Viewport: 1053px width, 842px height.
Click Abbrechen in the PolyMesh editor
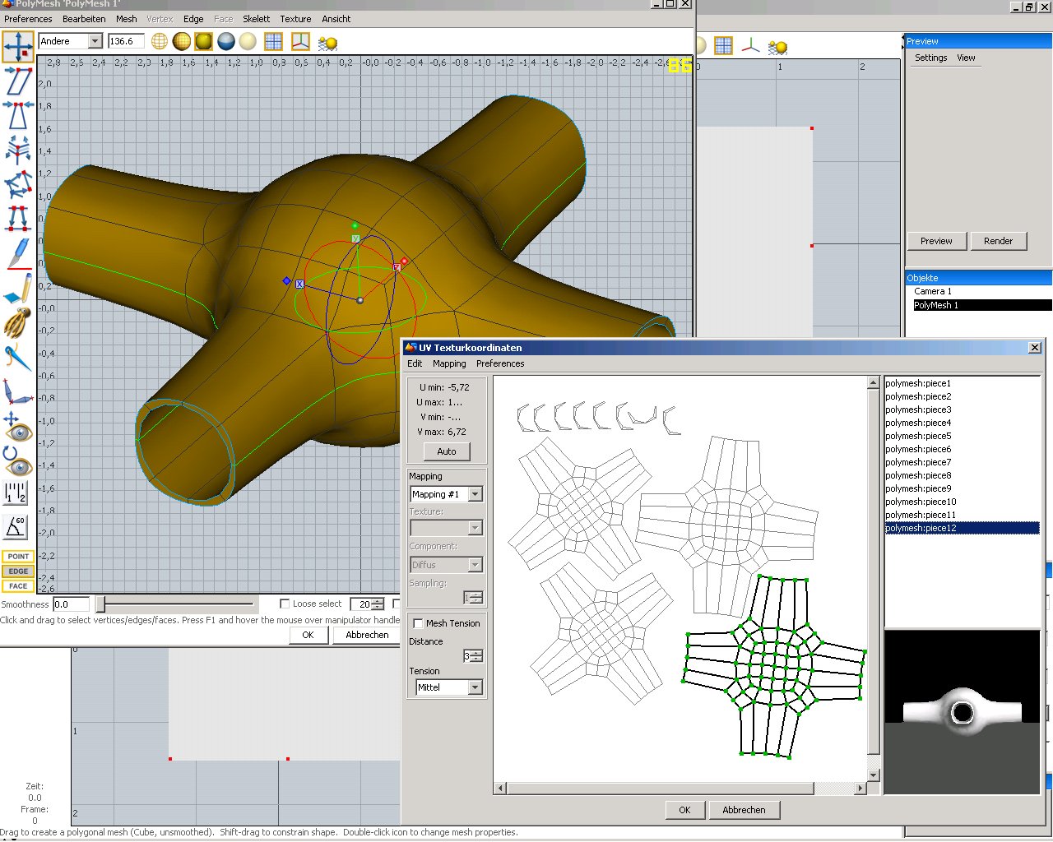(x=367, y=635)
